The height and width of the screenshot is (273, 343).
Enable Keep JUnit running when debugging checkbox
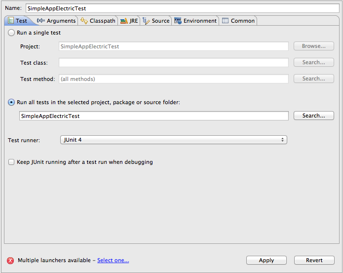tap(11, 162)
